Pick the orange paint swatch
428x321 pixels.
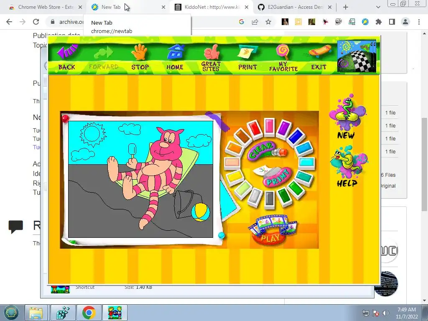click(x=234, y=148)
